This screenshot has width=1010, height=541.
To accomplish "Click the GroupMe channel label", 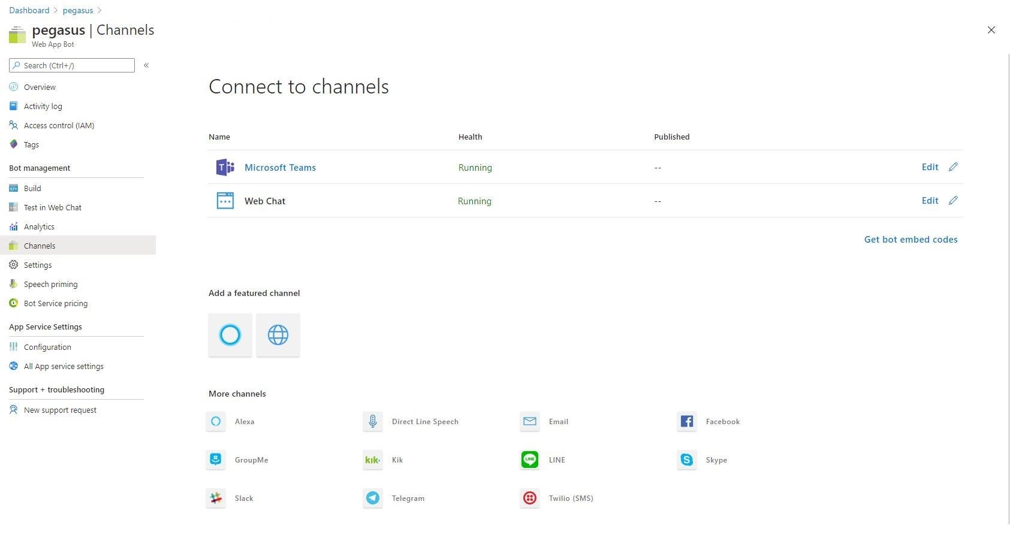I will pos(251,460).
